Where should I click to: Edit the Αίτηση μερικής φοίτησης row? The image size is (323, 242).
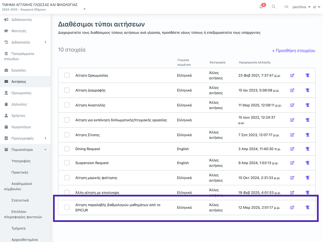coord(292,178)
